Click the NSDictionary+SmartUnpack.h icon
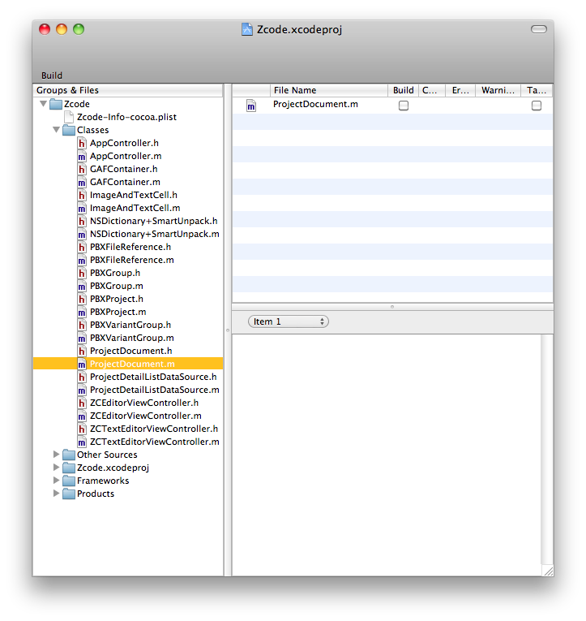The image size is (586, 621). 81,221
